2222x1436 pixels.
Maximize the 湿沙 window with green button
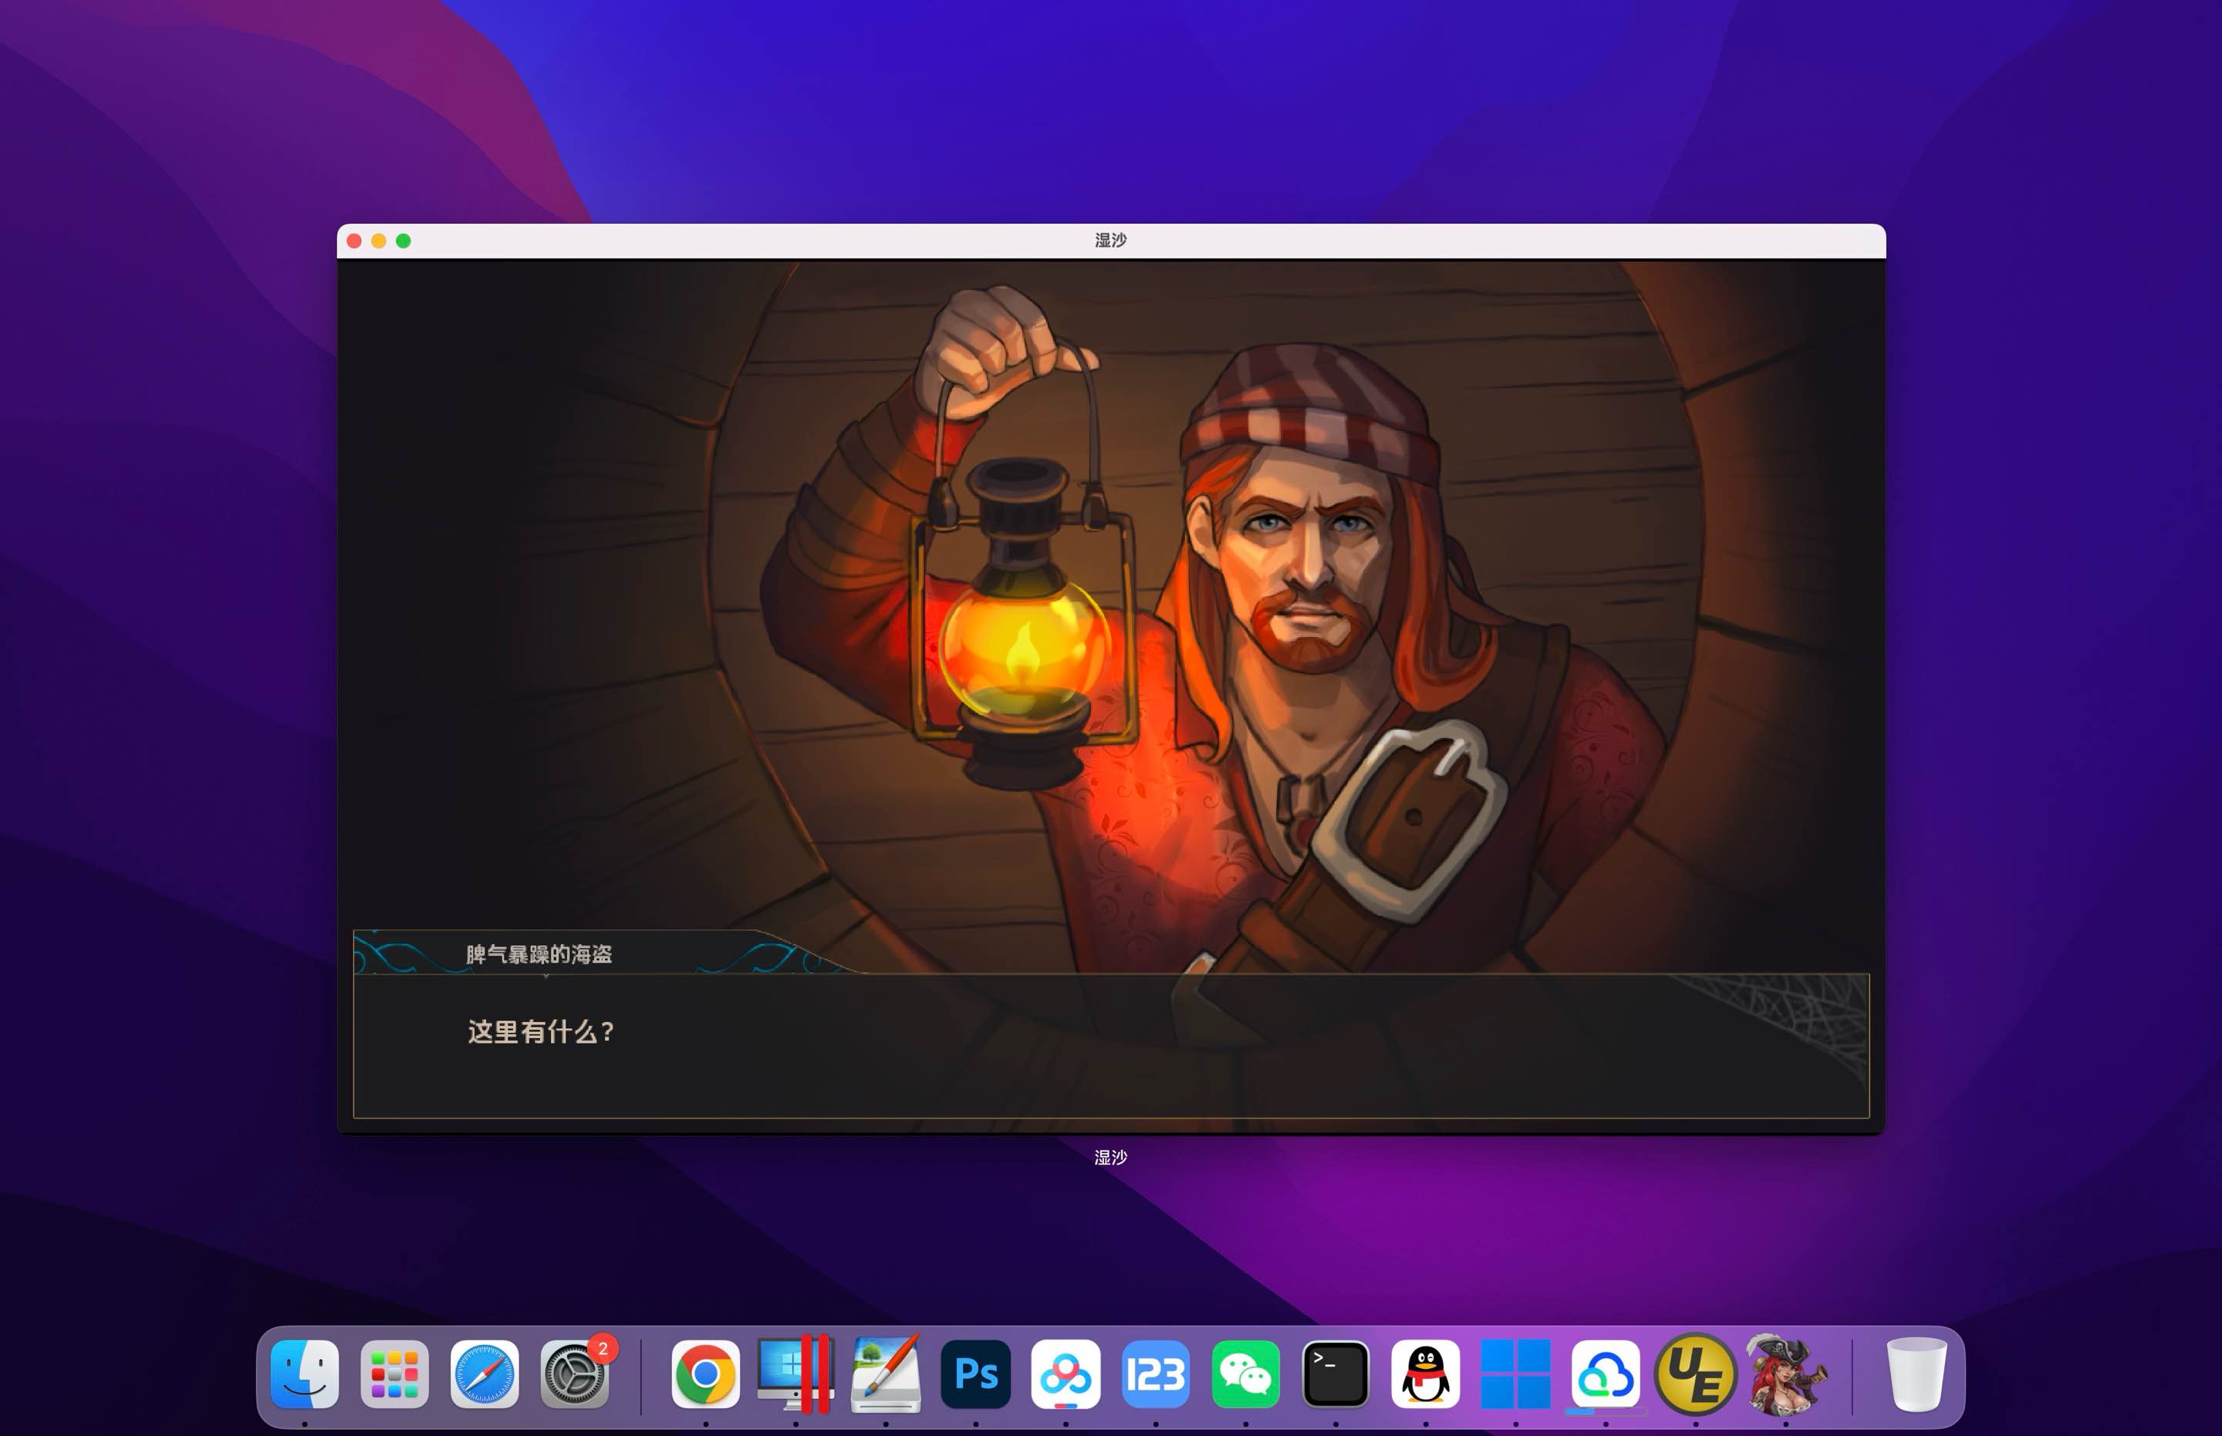(x=403, y=241)
